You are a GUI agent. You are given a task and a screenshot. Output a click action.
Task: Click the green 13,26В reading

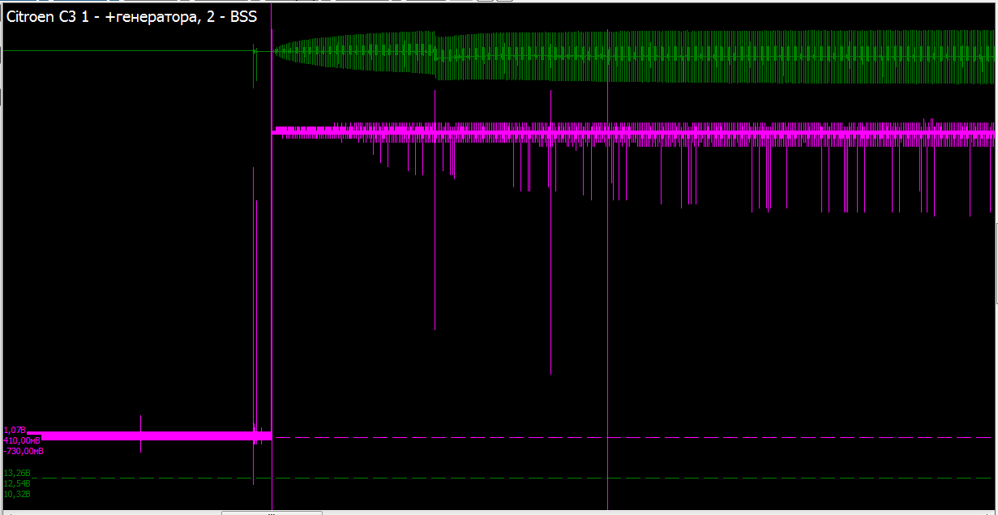17,473
